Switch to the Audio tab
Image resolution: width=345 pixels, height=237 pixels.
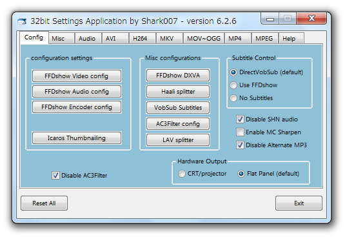point(88,39)
